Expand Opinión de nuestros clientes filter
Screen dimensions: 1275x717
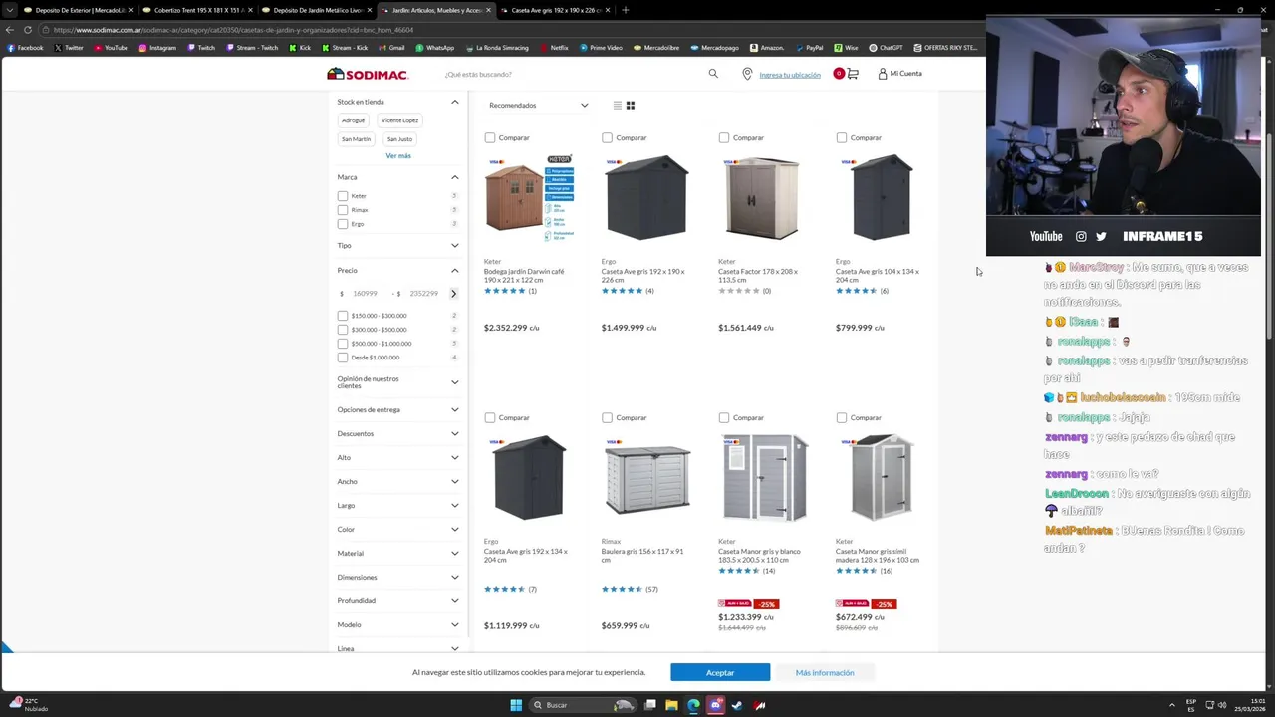455,382
